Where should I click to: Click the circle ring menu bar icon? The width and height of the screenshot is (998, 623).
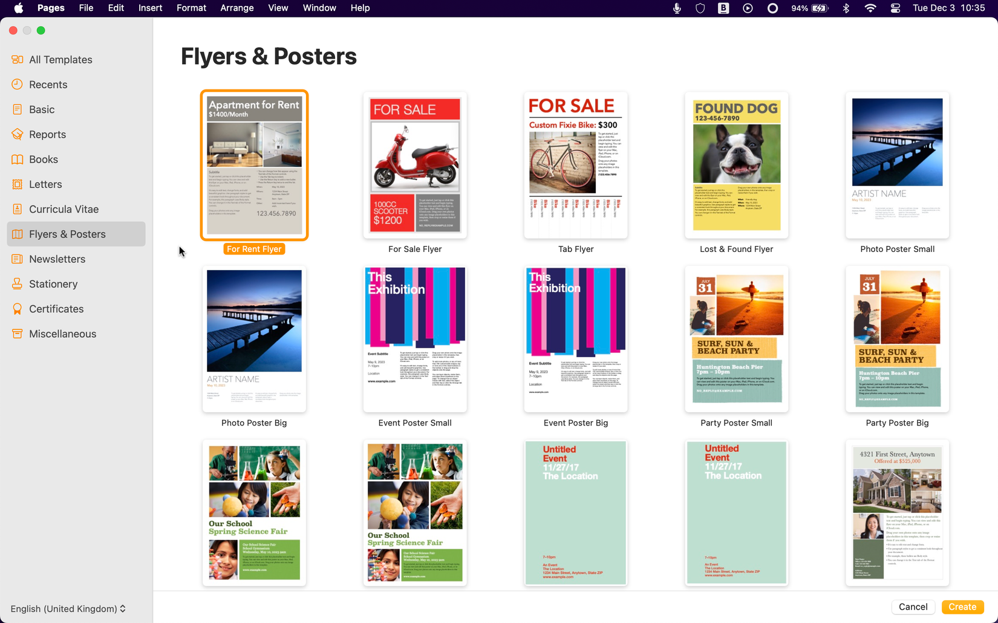click(772, 8)
